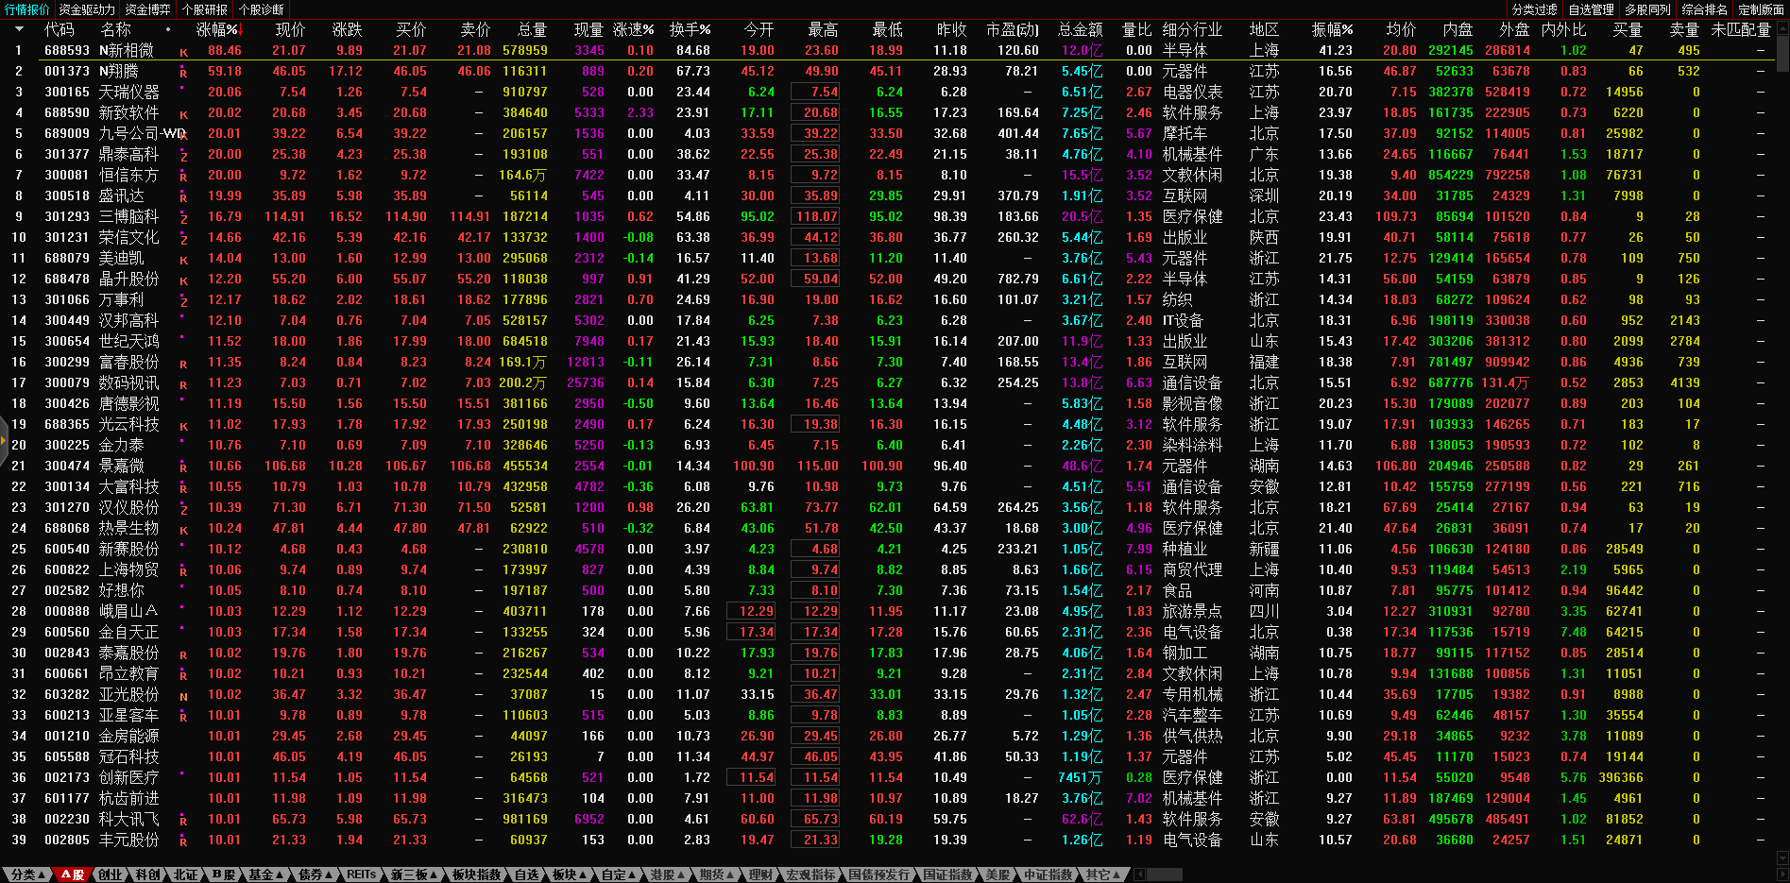The width and height of the screenshot is (1790, 883).
Task: Select the 三博脑科 stock row
Action: pyautogui.click(x=129, y=216)
